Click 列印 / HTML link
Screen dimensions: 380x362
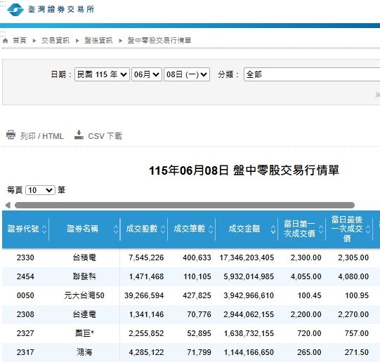tap(42, 136)
